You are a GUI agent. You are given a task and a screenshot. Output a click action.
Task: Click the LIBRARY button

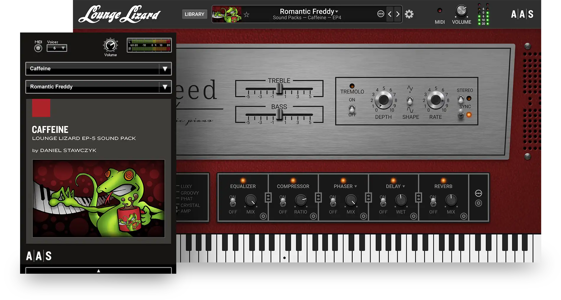194,14
